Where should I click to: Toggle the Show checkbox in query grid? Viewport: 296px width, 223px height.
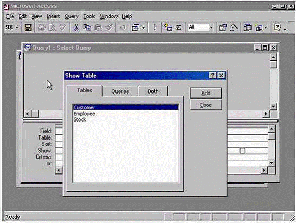[243, 151]
